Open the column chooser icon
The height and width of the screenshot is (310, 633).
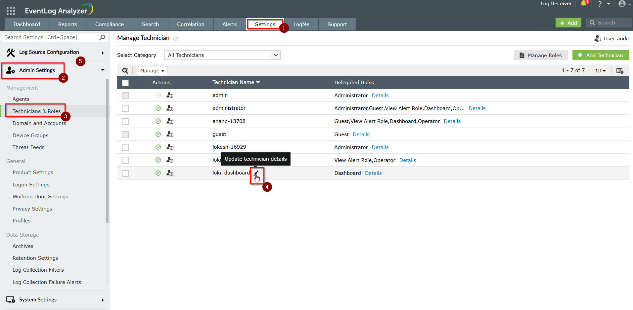620,70
